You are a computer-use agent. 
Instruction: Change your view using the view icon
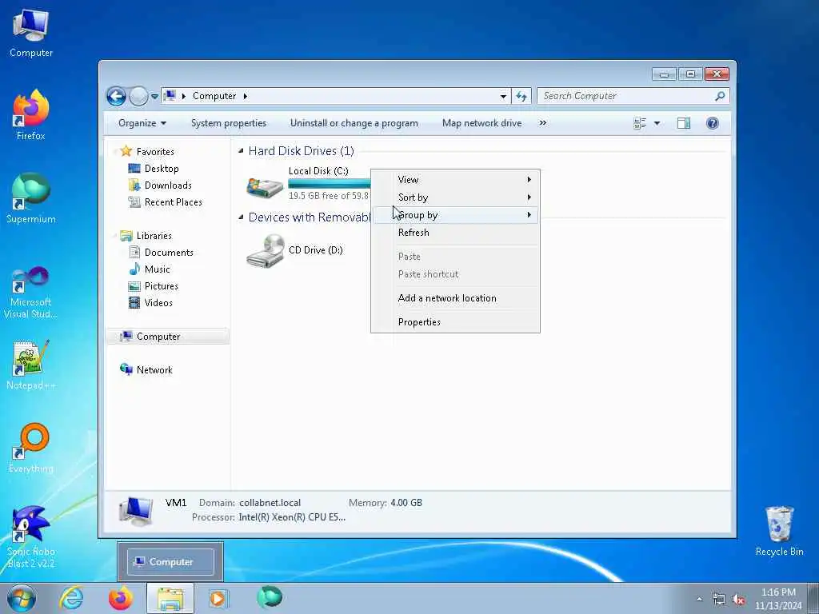pos(640,123)
